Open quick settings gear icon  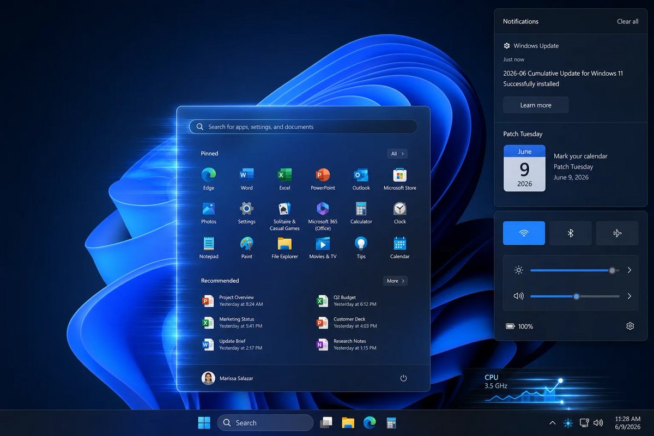click(x=630, y=326)
